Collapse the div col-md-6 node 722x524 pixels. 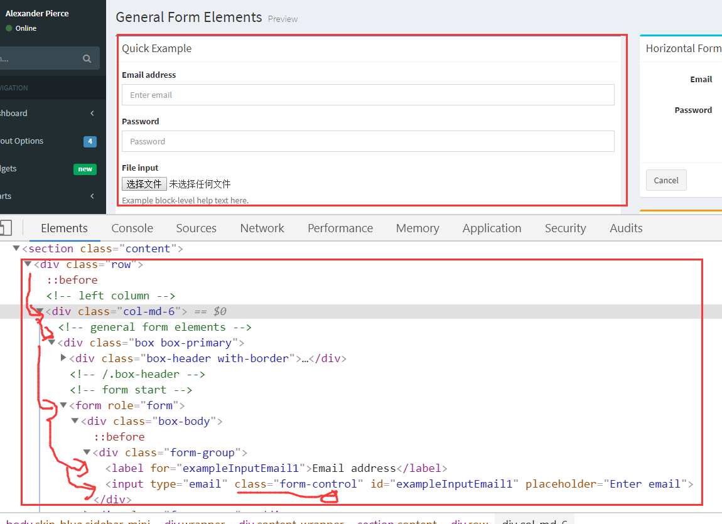(x=40, y=311)
